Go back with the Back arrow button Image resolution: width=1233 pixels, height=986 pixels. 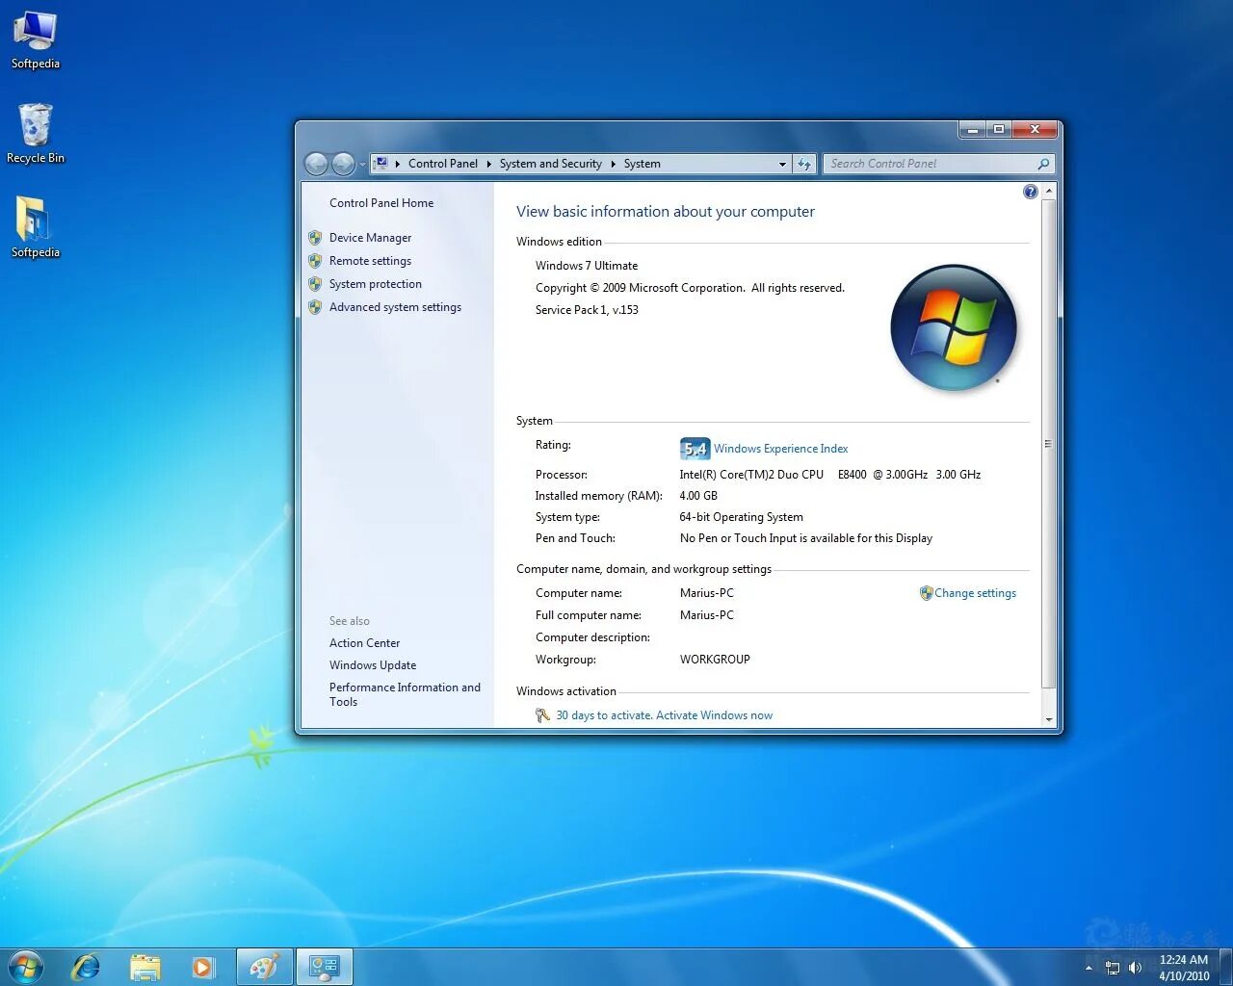[x=317, y=164]
